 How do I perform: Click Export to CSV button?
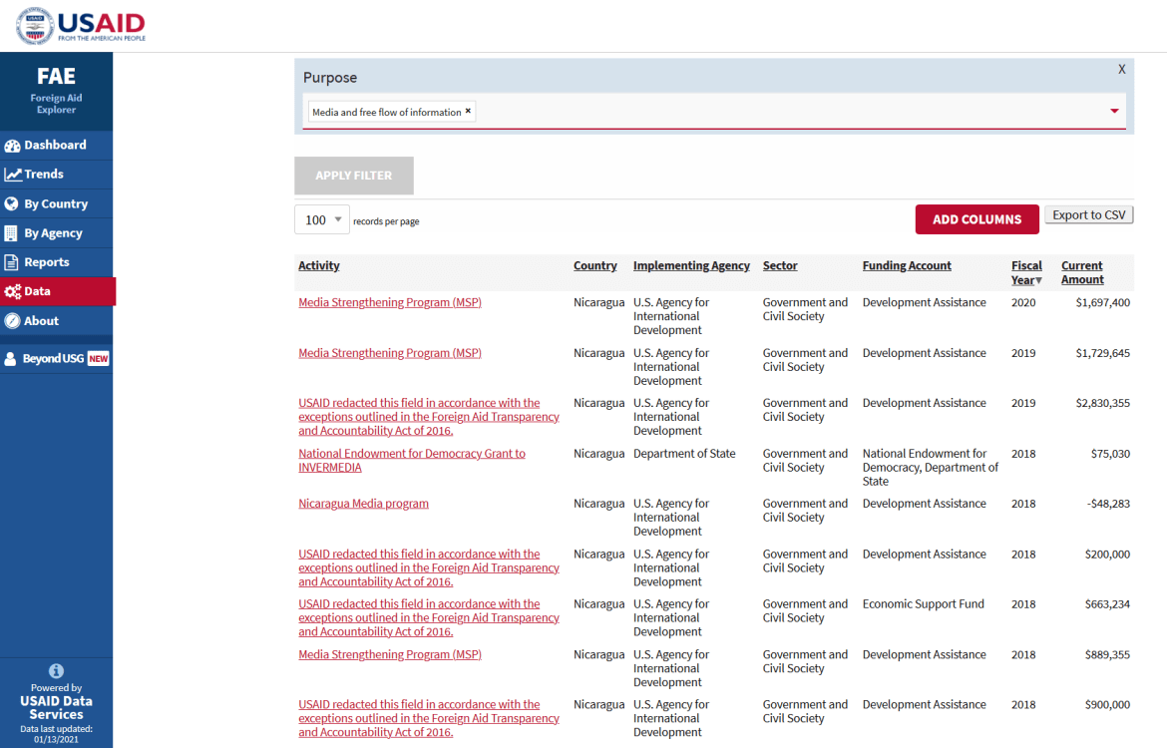coord(1089,215)
